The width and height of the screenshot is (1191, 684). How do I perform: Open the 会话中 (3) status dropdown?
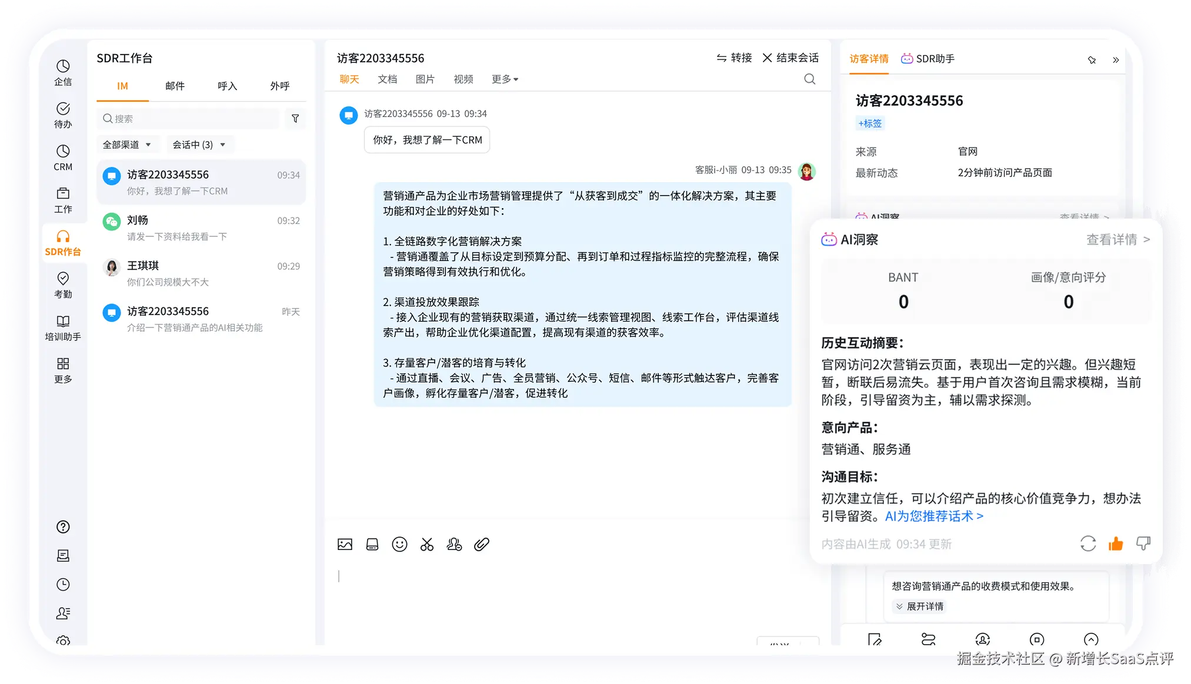point(199,145)
